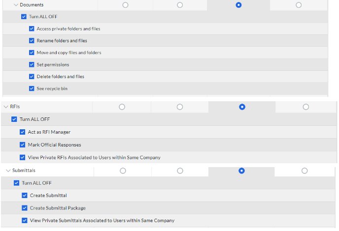Screen dimensions: 339x231
Task: Uncheck Turn ALL OFF under Documents
Action: pos(24,17)
